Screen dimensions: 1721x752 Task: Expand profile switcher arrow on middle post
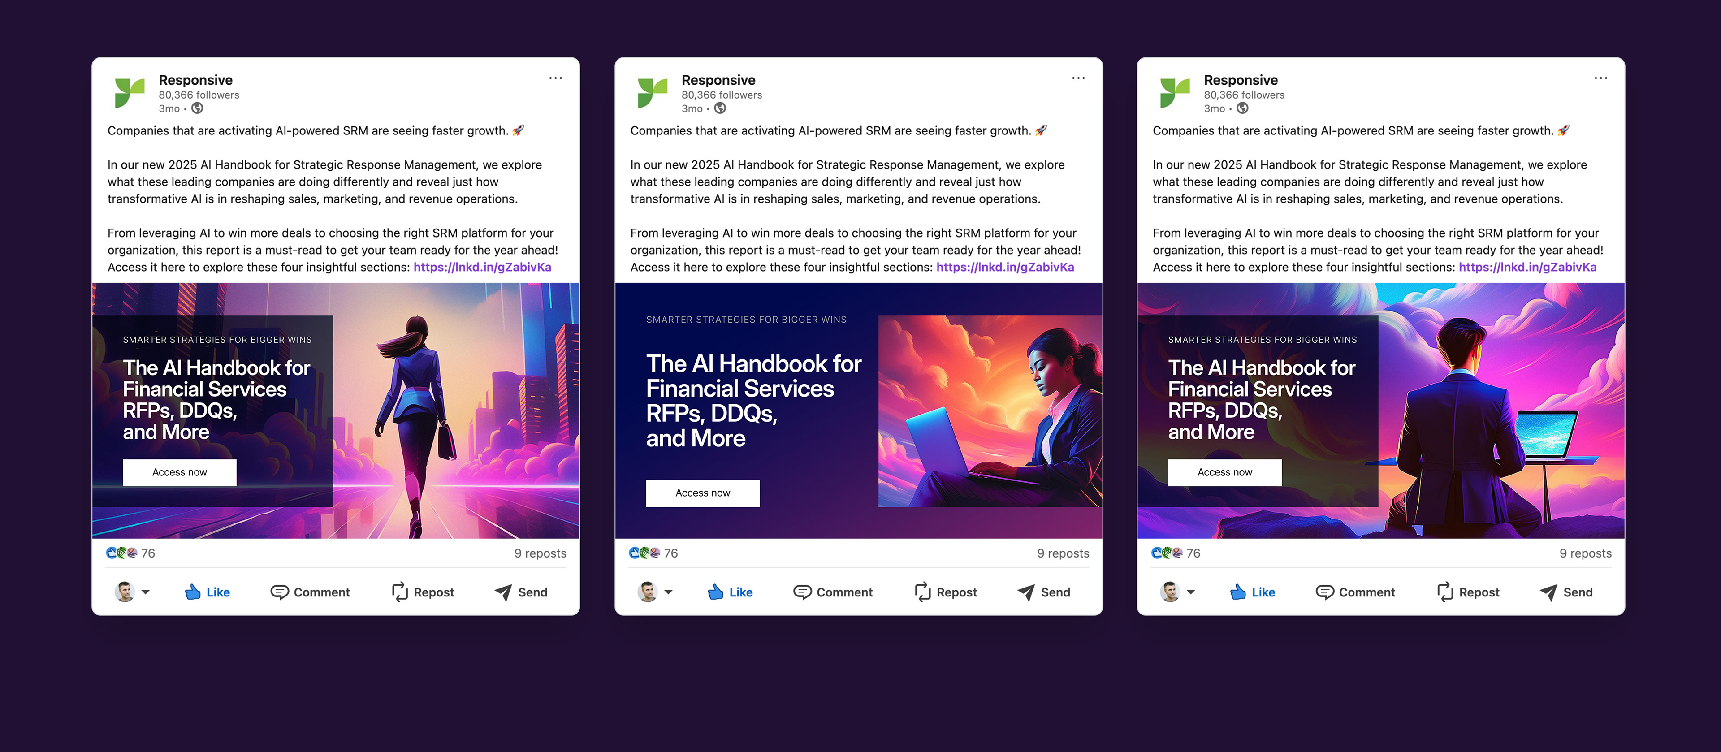[668, 592]
